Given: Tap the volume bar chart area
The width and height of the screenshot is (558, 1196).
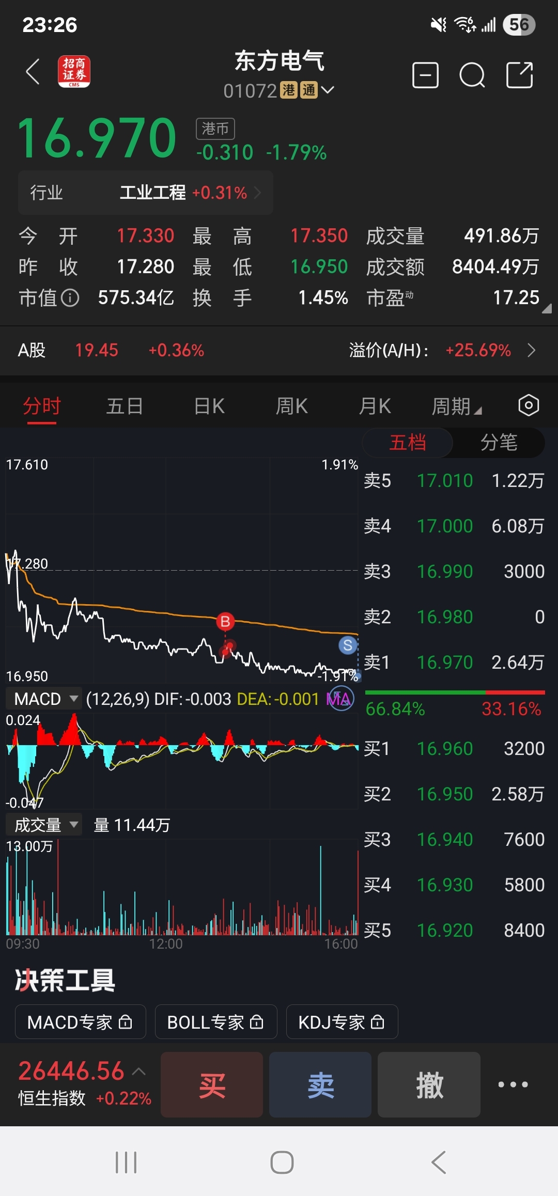Looking at the screenshot, I should pos(182,887).
